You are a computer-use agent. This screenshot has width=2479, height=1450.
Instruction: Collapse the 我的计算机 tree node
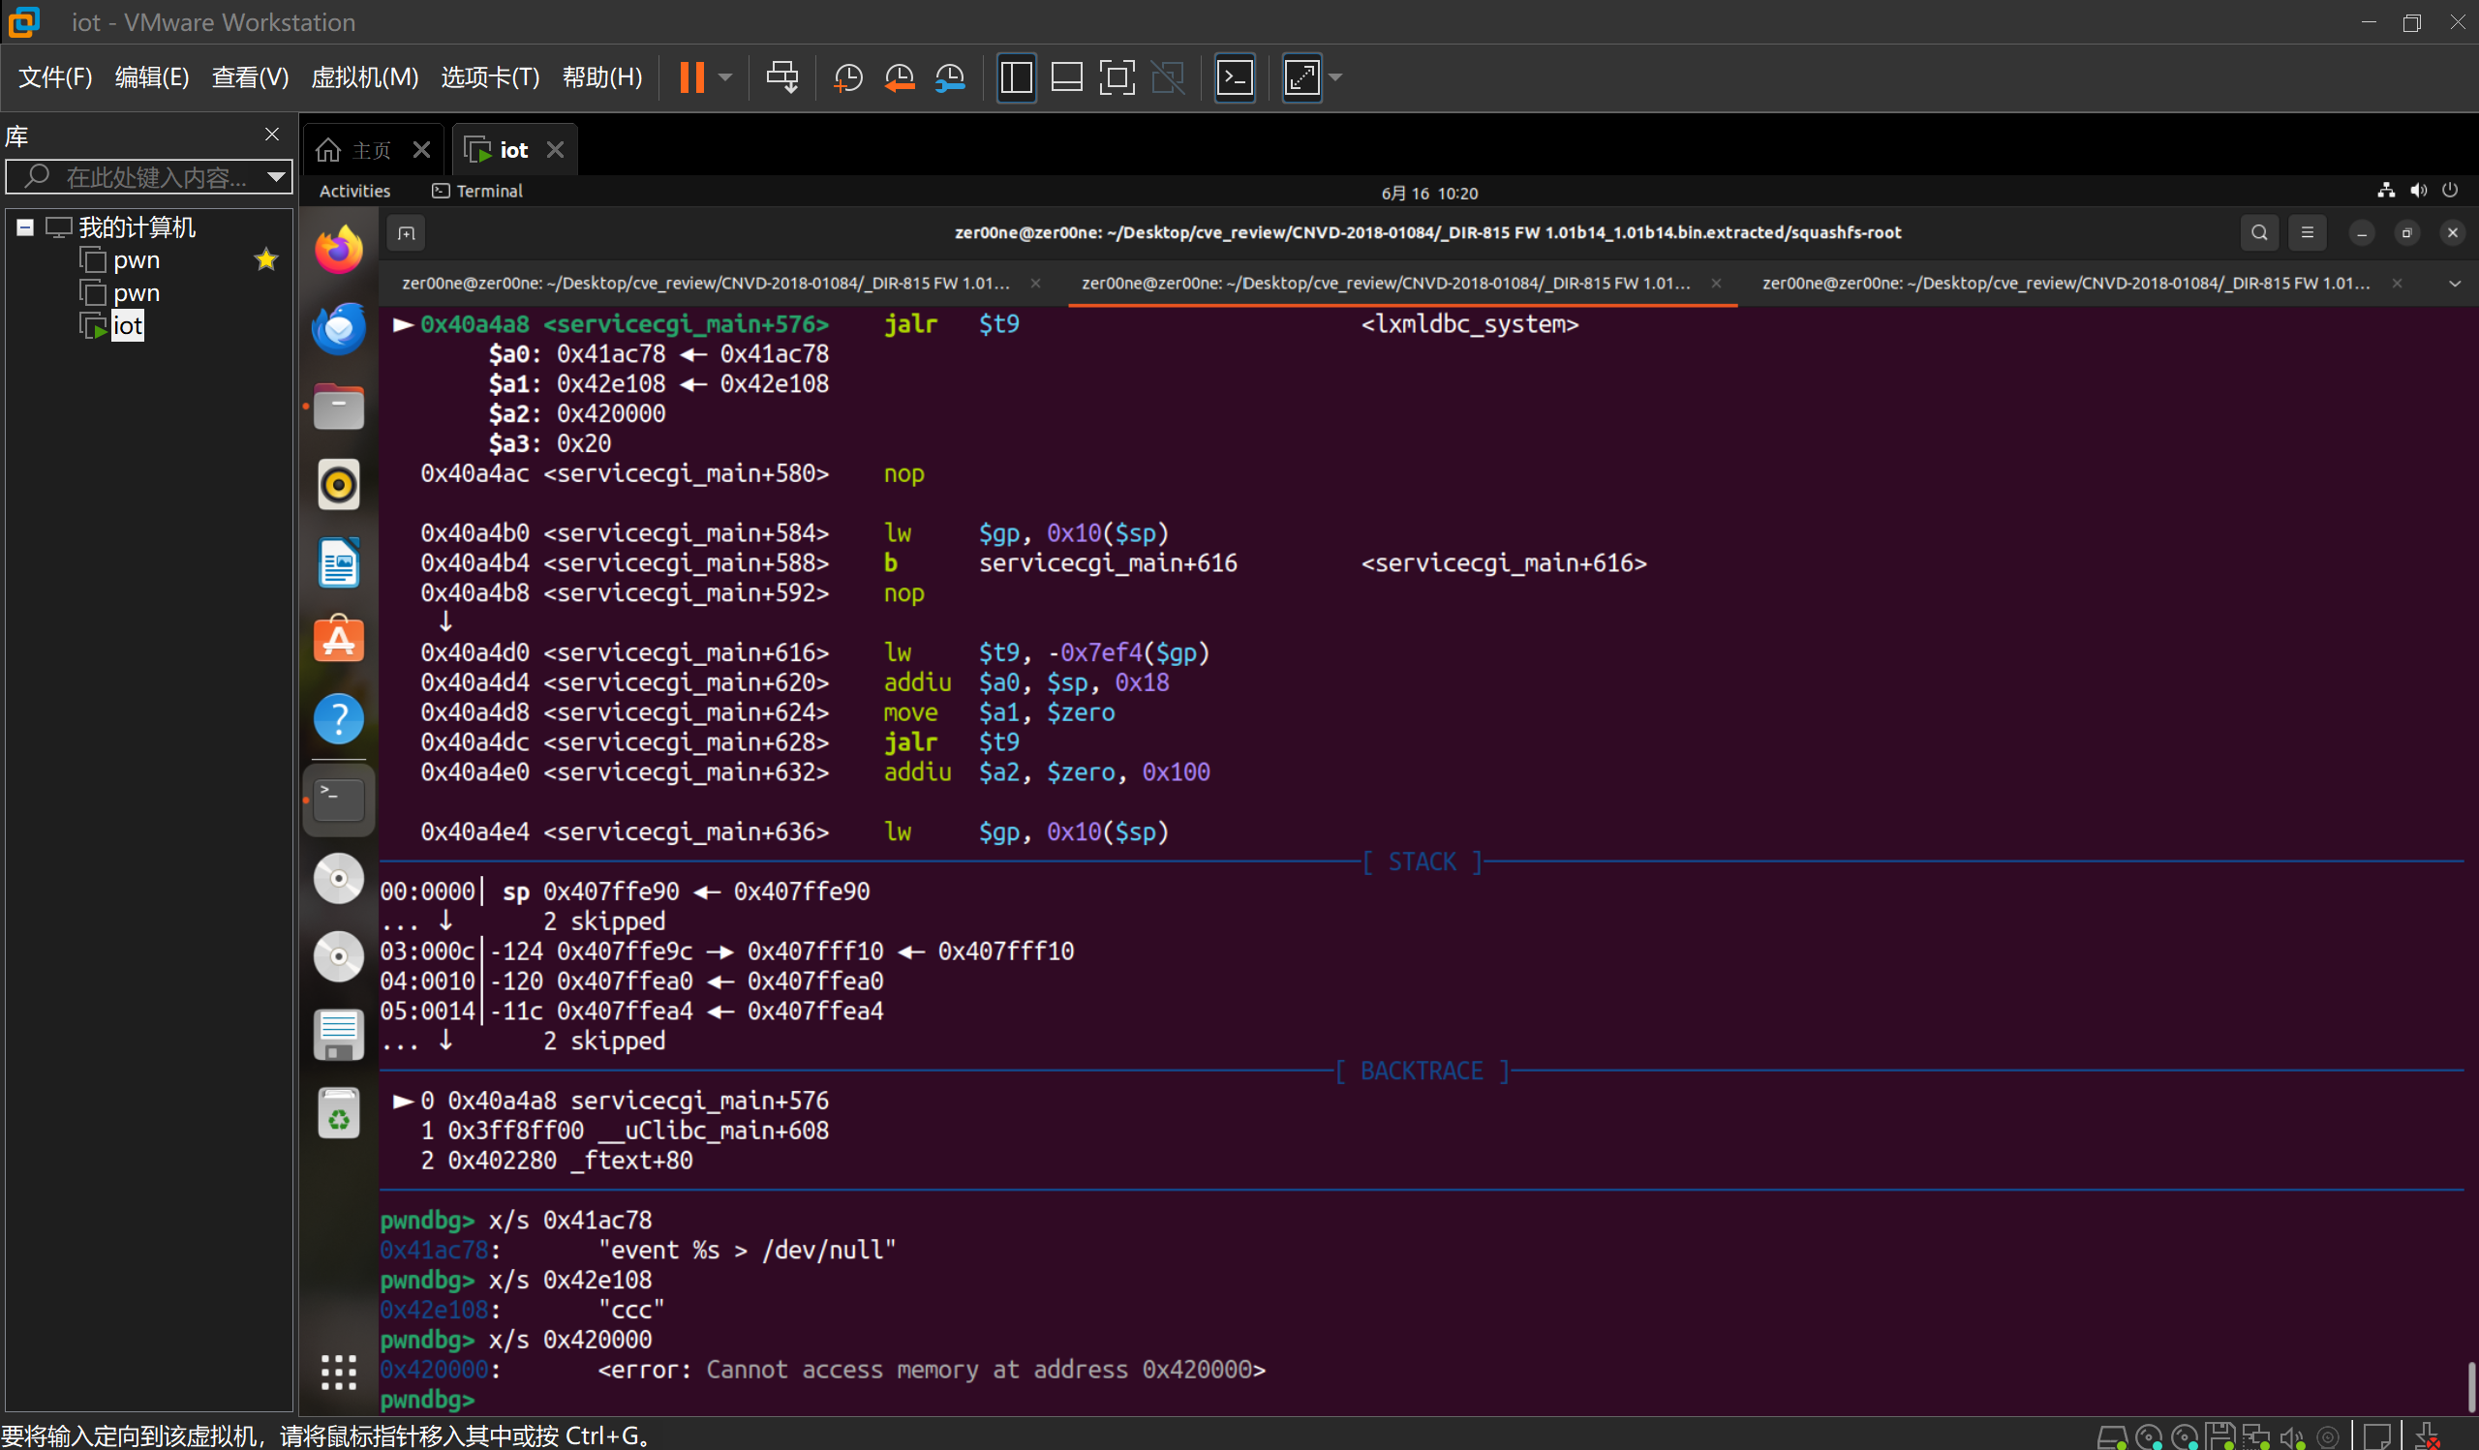25,227
